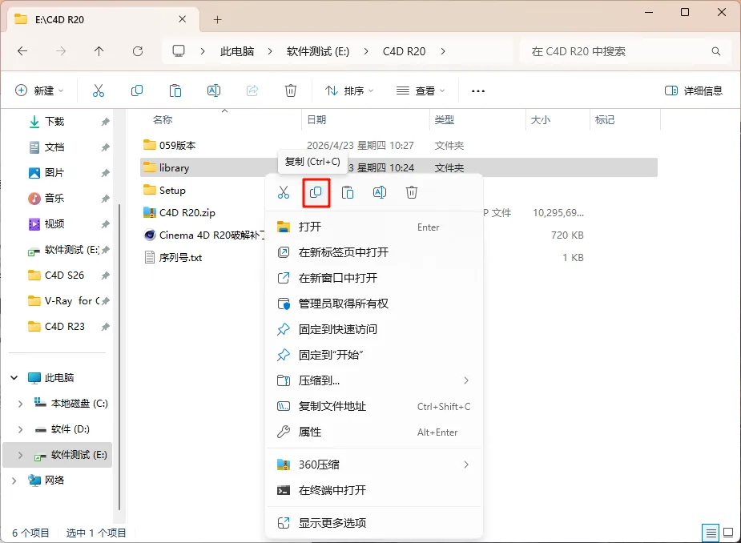Choose 复制文件地址
Screen dimensions: 741x543
coord(374,406)
